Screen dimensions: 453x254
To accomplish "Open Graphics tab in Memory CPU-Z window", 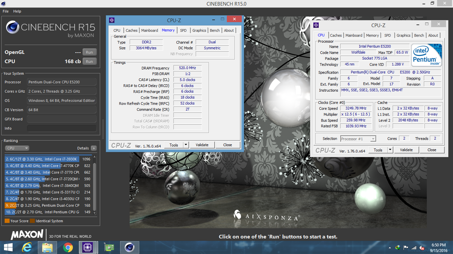I will [199, 30].
